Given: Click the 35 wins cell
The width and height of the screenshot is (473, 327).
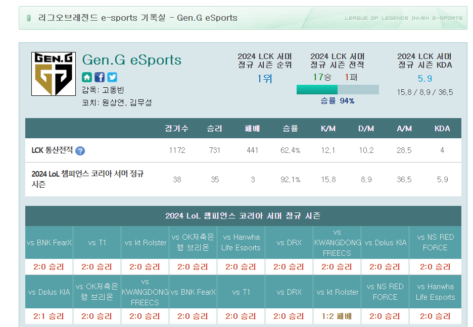Looking at the screenshot, I should (x=215, y=180).
